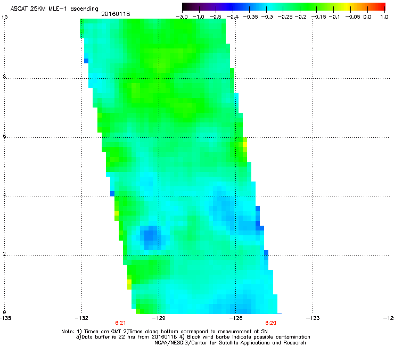This screenshot has height=346, width=394.
Task: Click the latitude axis label "6"
Action: pyautogui.click(x=4, y=136)
